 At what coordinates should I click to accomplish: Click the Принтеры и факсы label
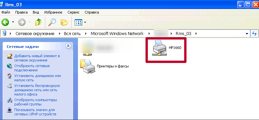click(x=113, y=66)
